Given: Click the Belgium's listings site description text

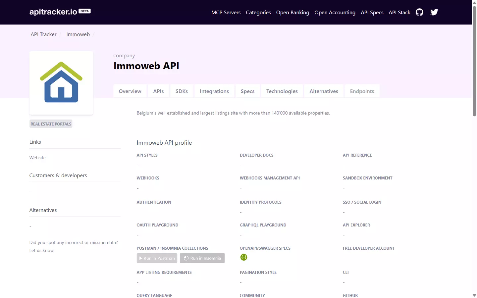Looking at the screenshot, I should [233, 113].
